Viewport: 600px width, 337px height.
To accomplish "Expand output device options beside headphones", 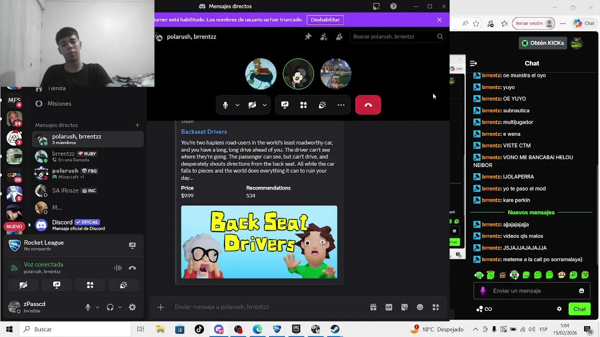I will 120,308.
